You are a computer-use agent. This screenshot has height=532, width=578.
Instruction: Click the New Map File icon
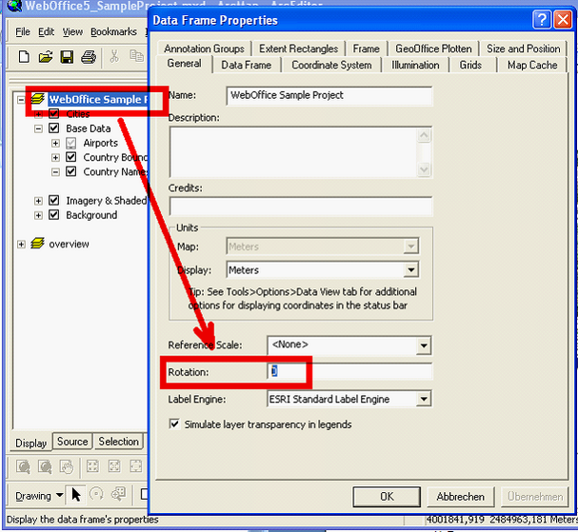tap(24, 57)
